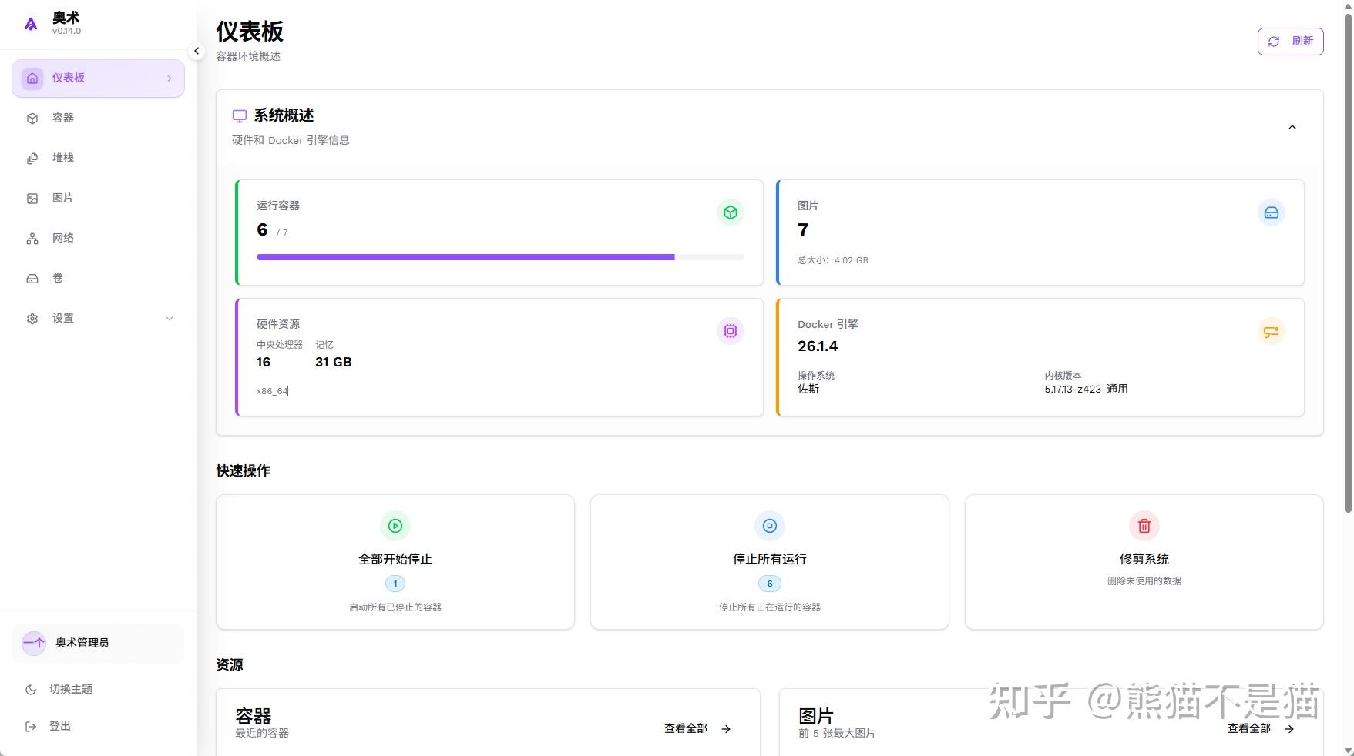Select the 卷 icon in the sidebar

32,278
